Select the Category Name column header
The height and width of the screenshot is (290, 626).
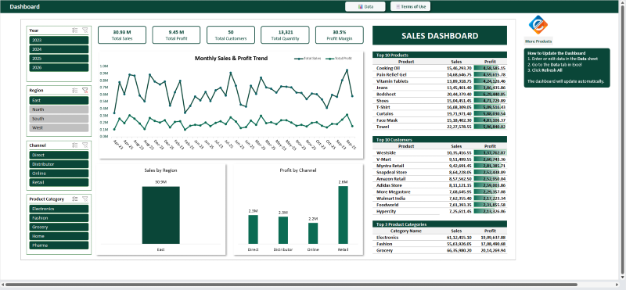point(406,231)
